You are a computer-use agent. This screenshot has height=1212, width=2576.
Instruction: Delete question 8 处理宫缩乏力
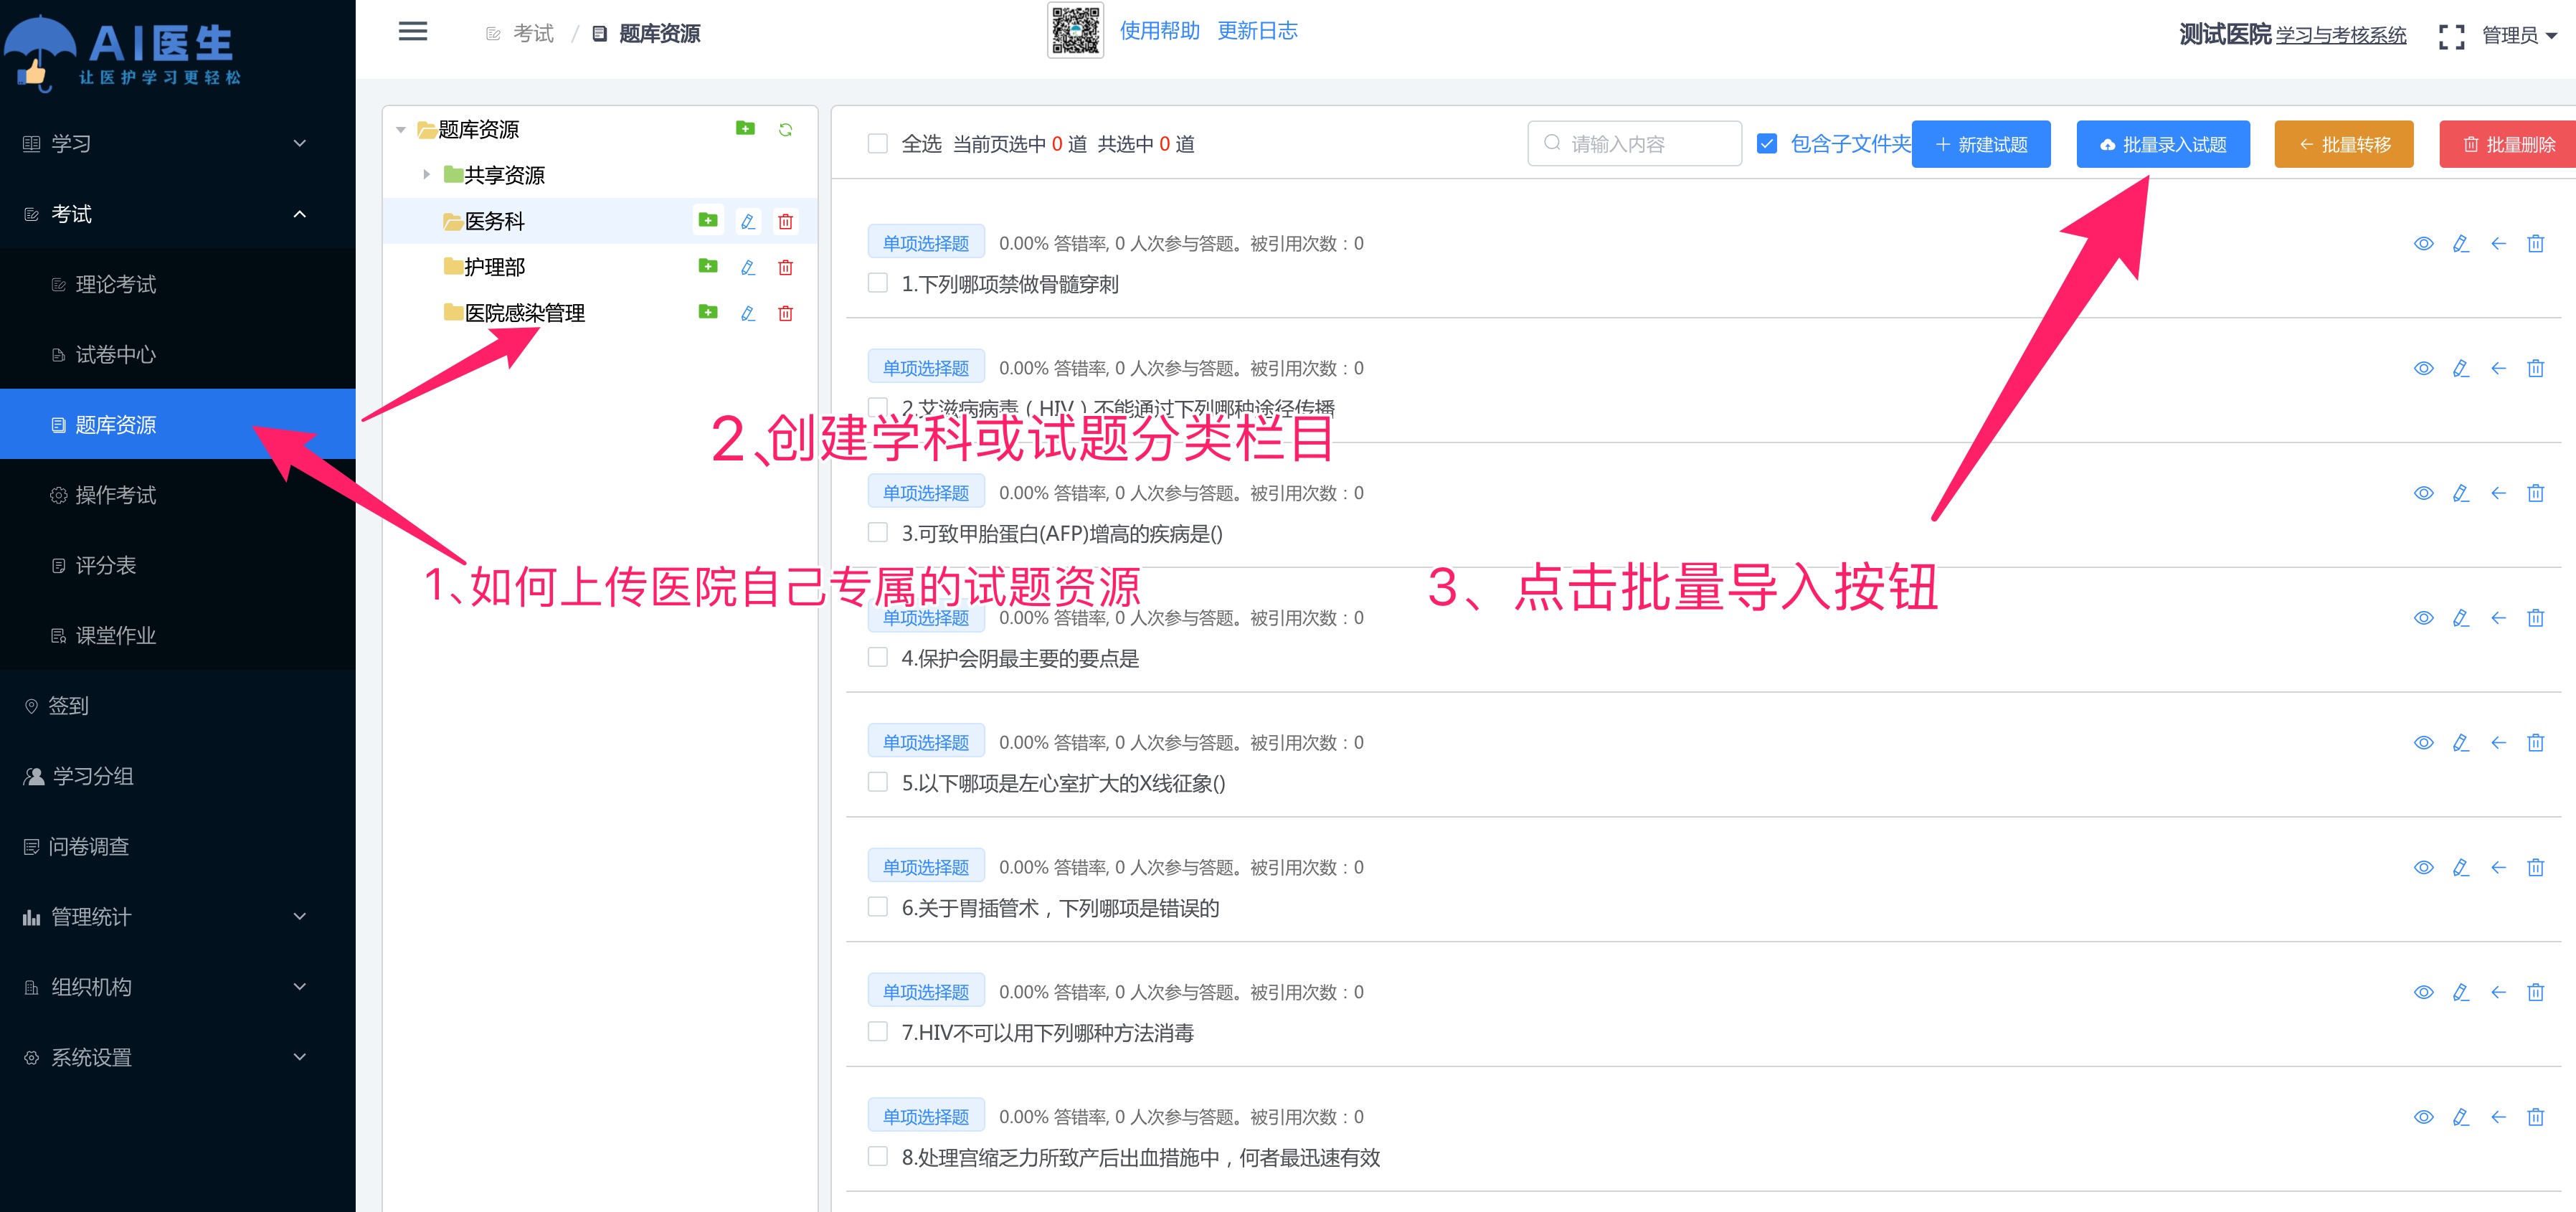(x=2535, y=1117)
